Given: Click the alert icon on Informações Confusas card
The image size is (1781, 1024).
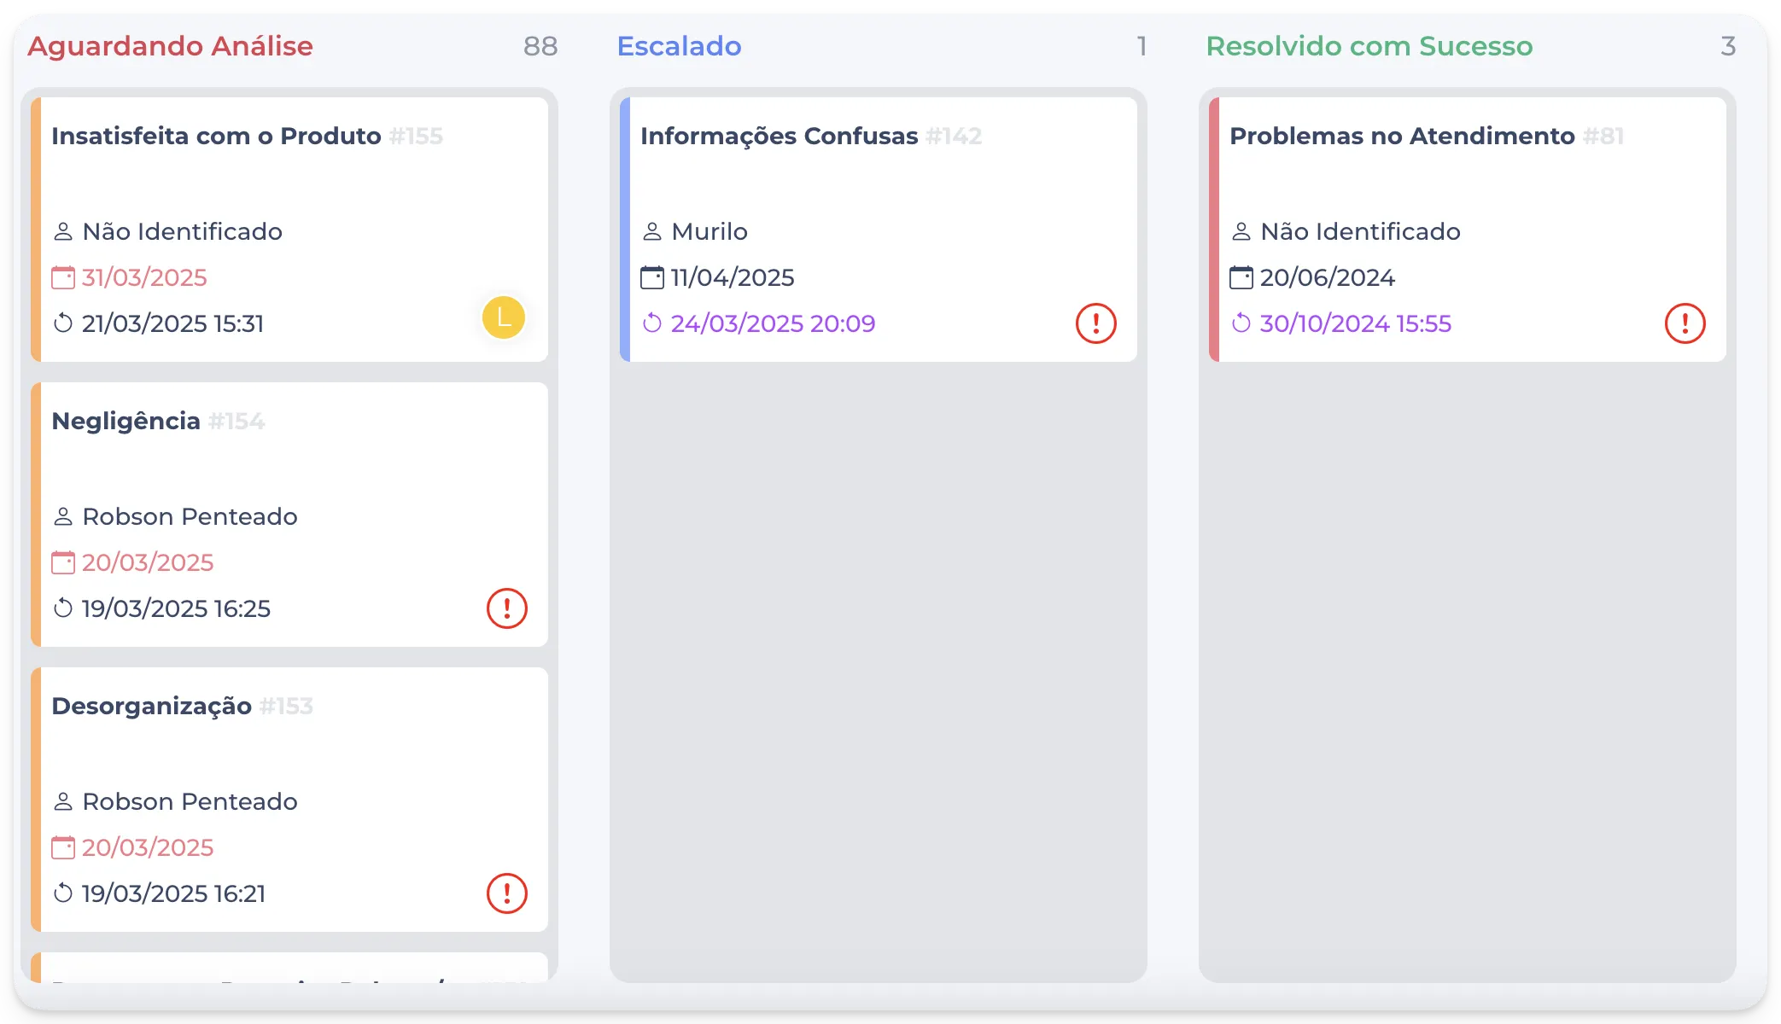Looking at the screenshot, I should point(1095,323).
